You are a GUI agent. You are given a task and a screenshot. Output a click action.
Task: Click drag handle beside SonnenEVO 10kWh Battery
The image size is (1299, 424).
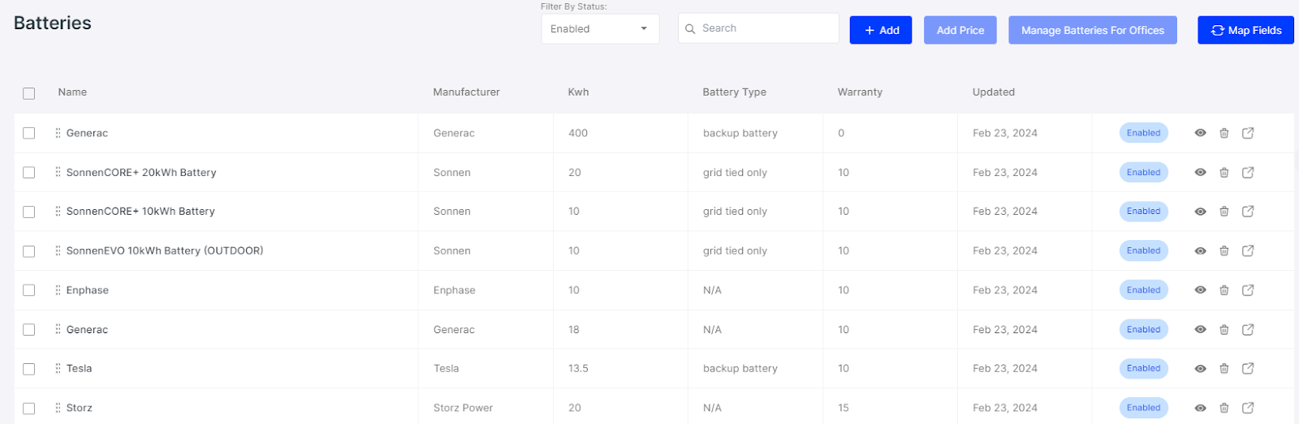(58, 251)
